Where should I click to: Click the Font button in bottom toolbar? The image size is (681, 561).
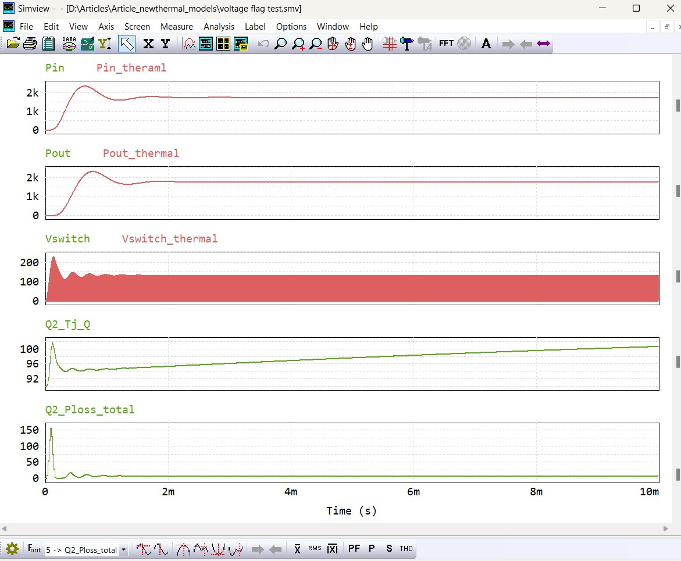tap(34, 549)
